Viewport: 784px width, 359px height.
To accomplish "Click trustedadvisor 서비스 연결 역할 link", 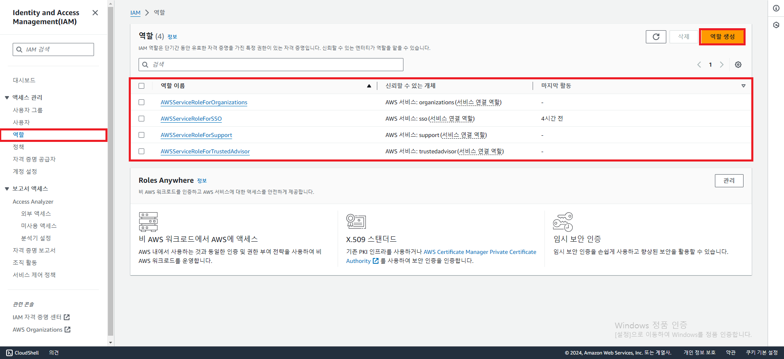I will click(x=480, y=151).
